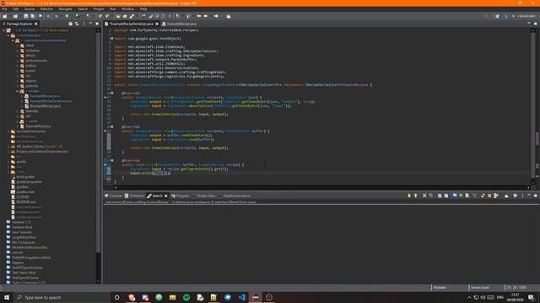540x303 pixels.
Task: Select the Fantasia Mod project
Action: pyautogui.click(x=22, y=227)
